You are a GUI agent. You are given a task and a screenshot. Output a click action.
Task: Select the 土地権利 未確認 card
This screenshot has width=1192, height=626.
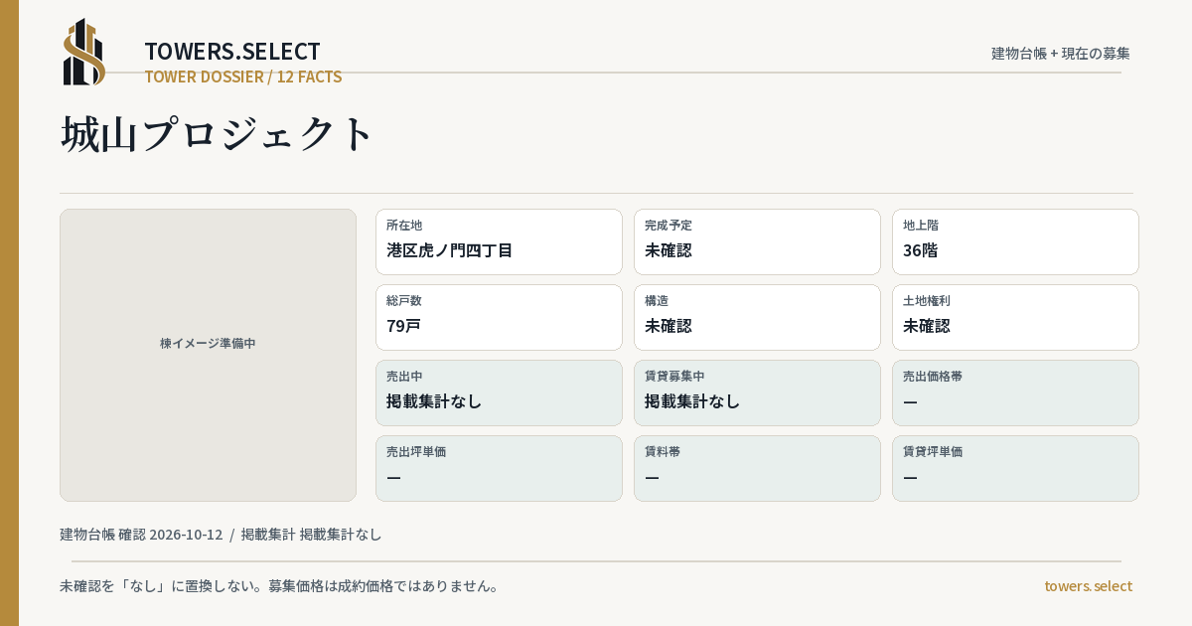click(1015, 317)
